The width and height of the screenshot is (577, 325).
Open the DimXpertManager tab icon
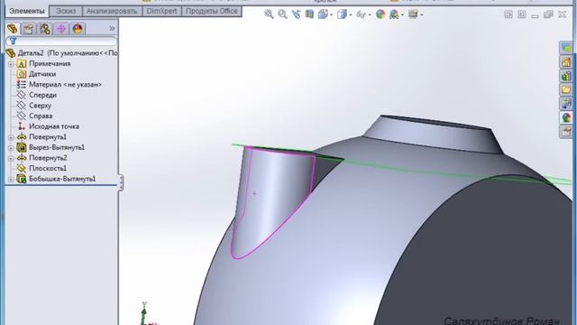click(61, 29)
